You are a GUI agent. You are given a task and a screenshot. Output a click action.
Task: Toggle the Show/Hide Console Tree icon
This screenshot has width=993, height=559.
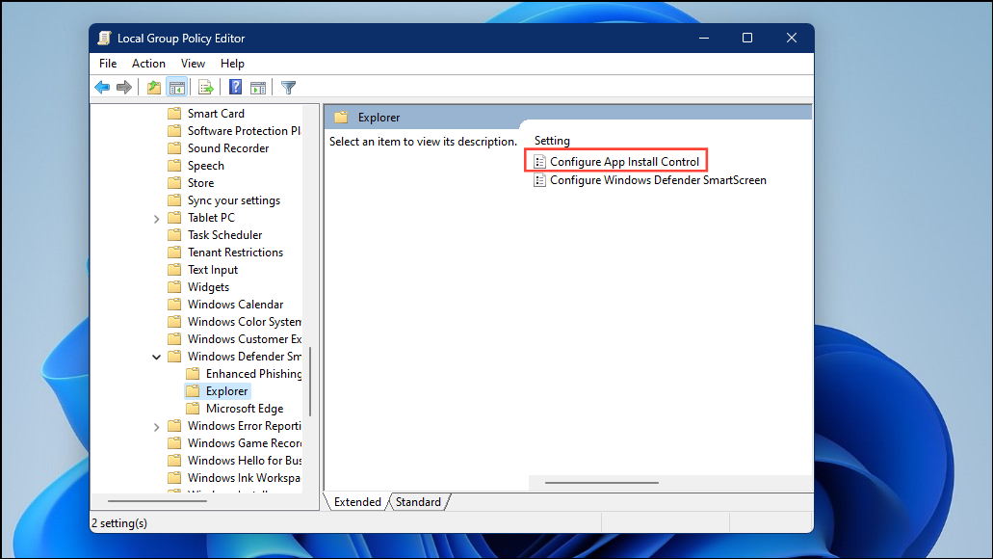[x=178, y=87]
